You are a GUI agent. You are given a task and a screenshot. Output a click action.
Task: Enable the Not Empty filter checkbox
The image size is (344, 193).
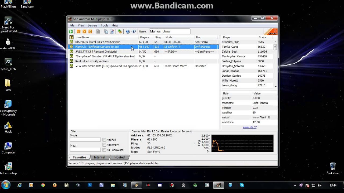pos(104,145)
